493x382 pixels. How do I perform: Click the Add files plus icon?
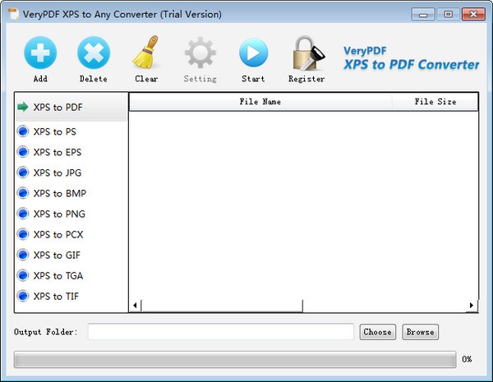click(40, 53)
